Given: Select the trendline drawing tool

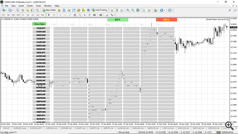Looking at the screenshot, I should 70,15.
